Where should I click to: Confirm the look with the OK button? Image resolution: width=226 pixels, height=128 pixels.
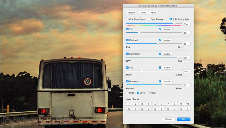coord(184,119)
